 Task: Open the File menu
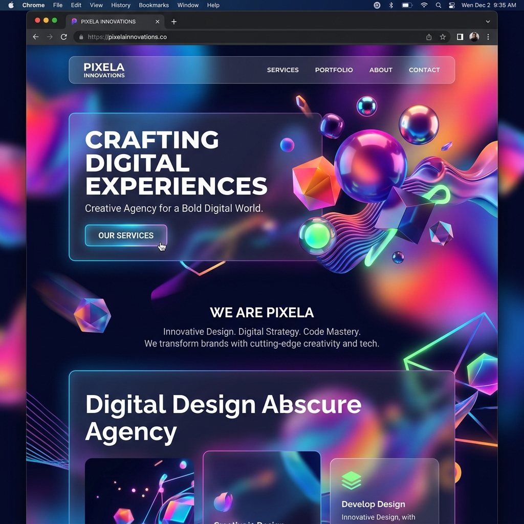click(58, 5)
